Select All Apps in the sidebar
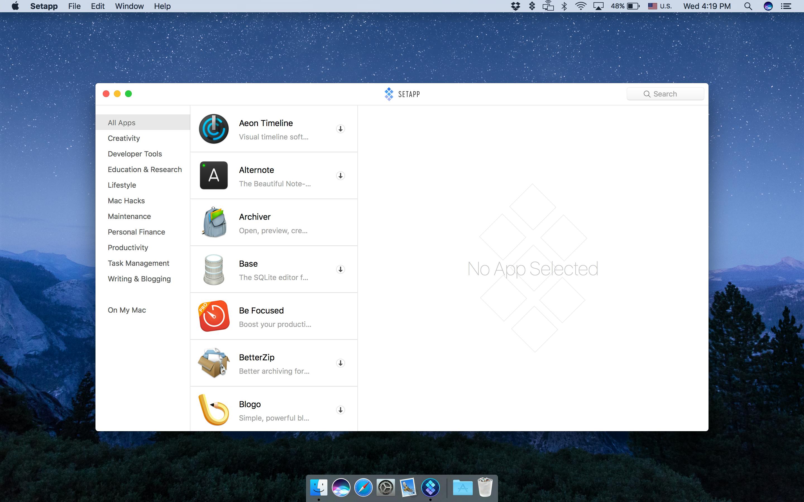 point(143,122)
